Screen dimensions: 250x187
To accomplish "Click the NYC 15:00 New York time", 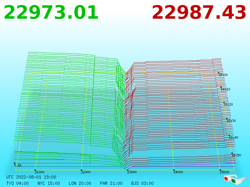I will point(49,183).
